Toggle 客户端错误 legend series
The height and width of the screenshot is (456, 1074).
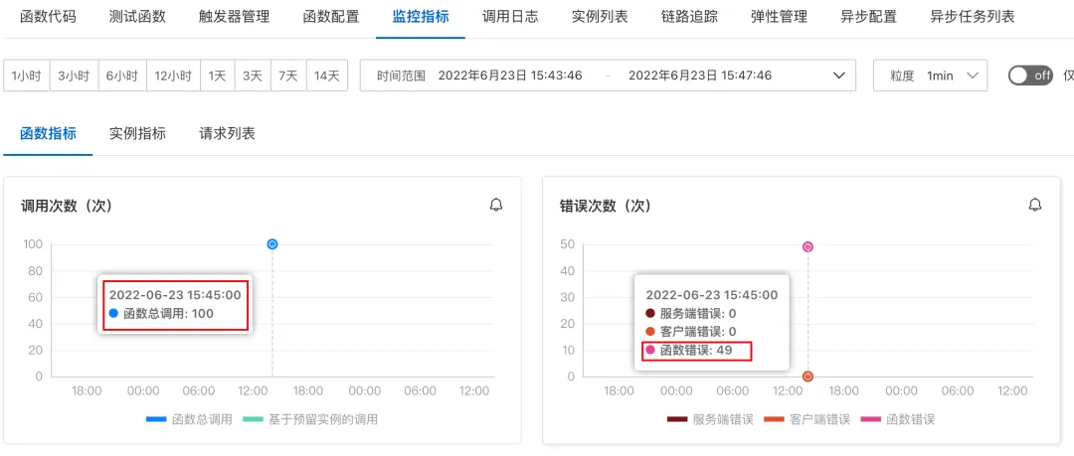coord(806,419)
